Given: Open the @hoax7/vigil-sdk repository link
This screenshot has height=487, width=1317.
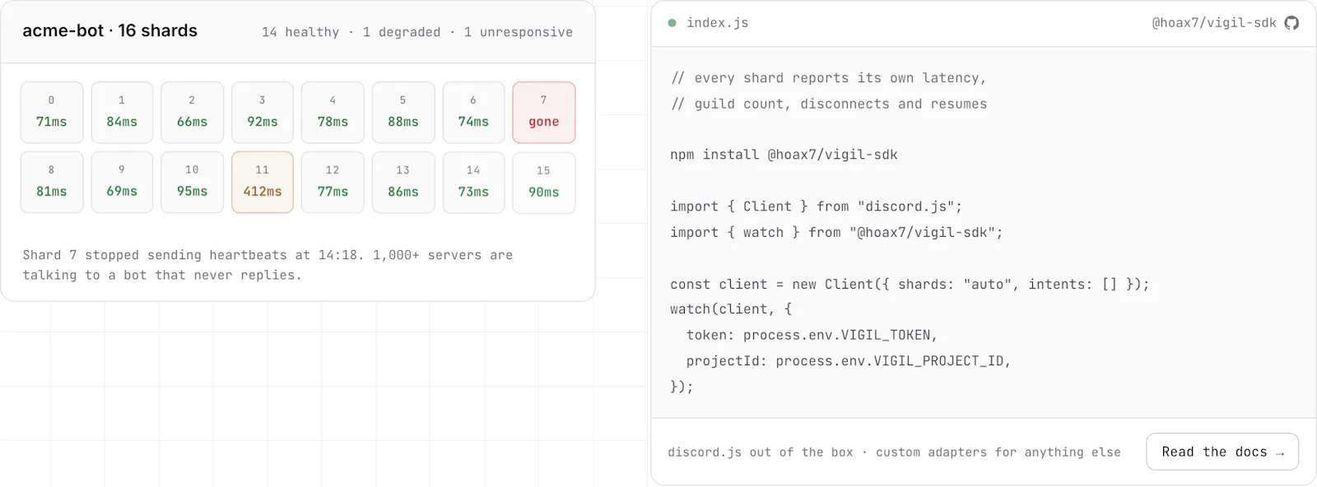Looking at the screenshot, I should pyautogui.click(x=1214, y=23).
